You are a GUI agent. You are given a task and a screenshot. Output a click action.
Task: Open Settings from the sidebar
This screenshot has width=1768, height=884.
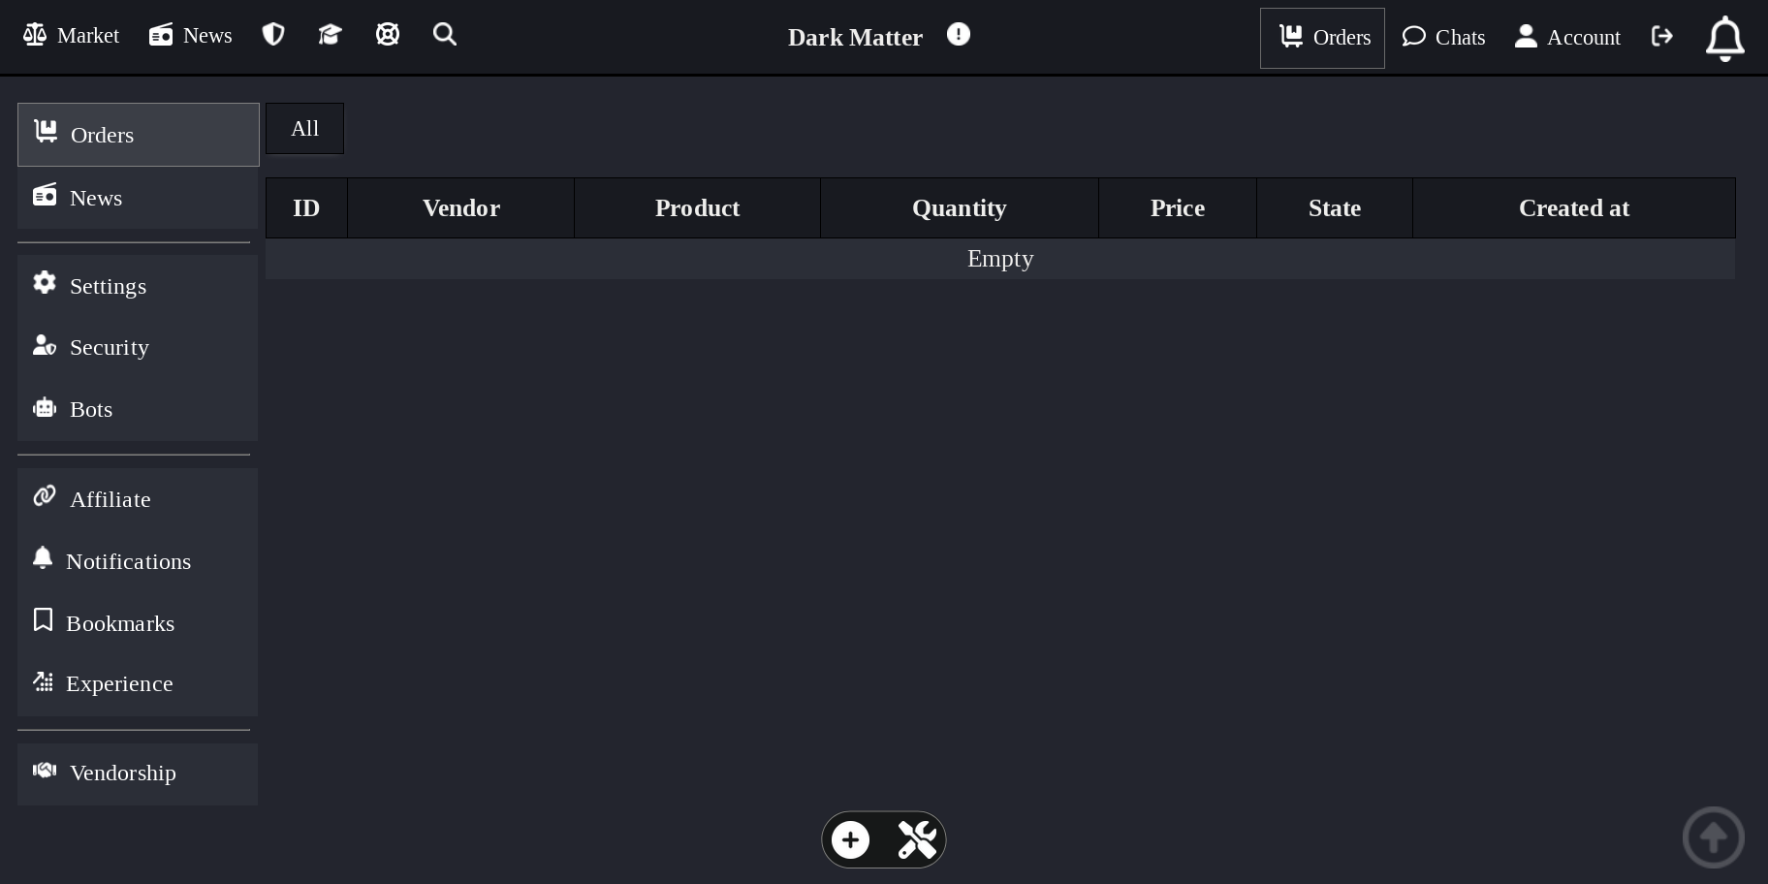click(x=108, y=286)
